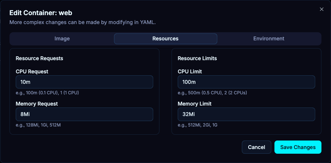
Task: Focus the CPU Limit input field
Action: tap(246, 82)
